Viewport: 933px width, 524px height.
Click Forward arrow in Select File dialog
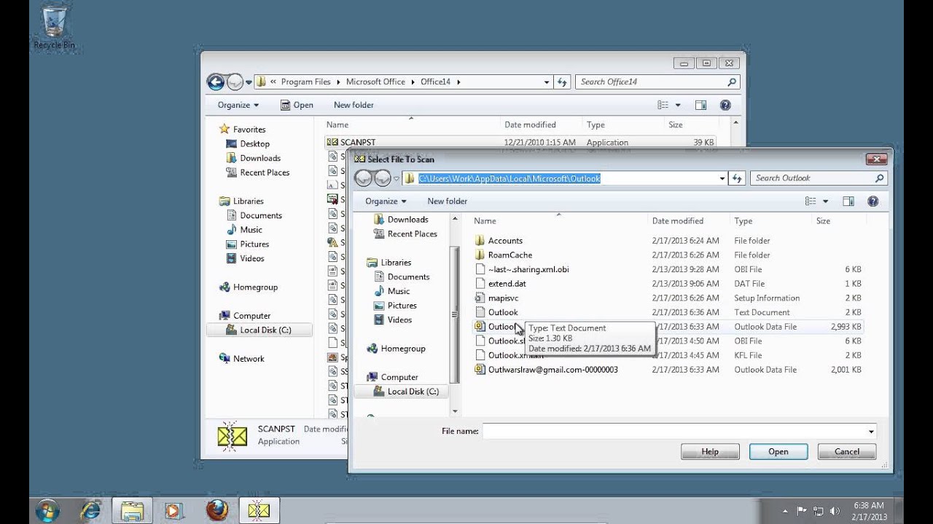click(x=383, y=178)
